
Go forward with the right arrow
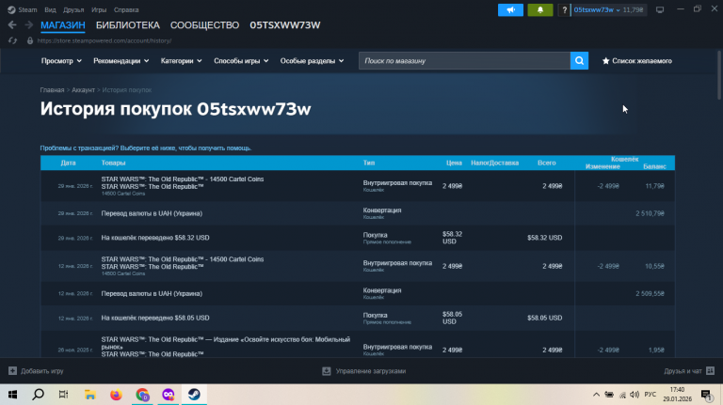[x=28, y=24]
